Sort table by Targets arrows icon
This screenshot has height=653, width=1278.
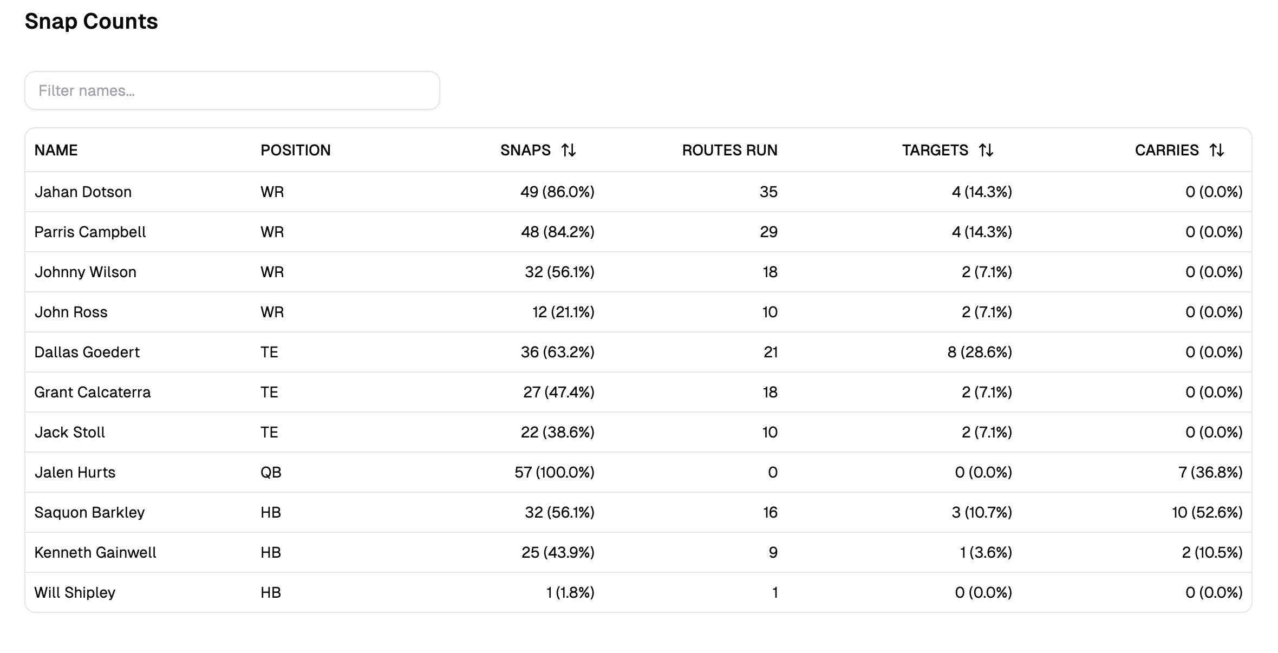pyautogui.click(x=986, y=150)
